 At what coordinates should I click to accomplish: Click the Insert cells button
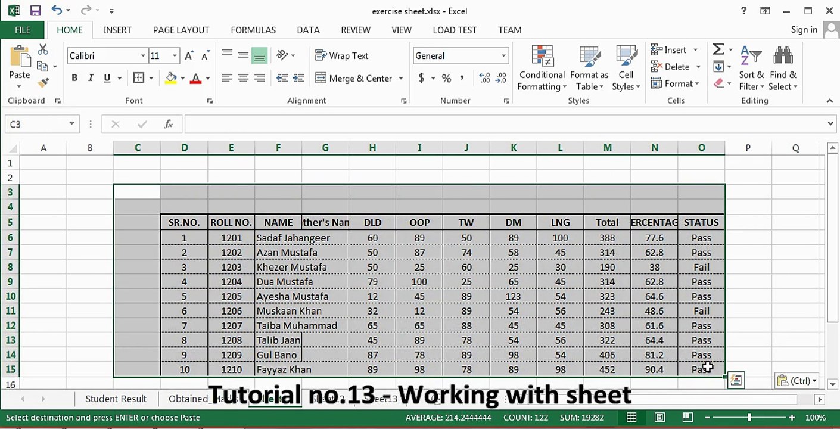pyautogui.click(x=670, y=50)
